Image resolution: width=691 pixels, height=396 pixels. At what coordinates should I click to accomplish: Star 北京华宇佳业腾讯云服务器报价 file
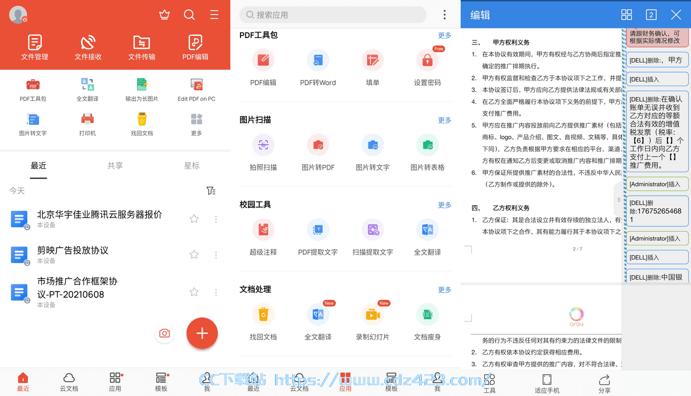point(194,219)
